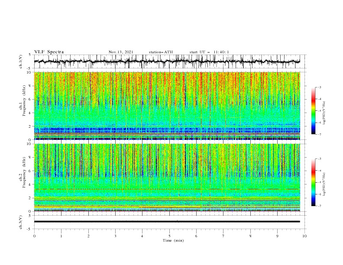
Task: Click the "VLF Spectra" title text
Action: click(49, 52)
